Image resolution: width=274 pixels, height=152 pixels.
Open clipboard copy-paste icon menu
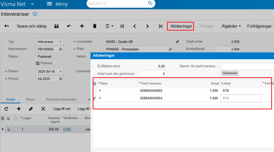tap(109, 26)
